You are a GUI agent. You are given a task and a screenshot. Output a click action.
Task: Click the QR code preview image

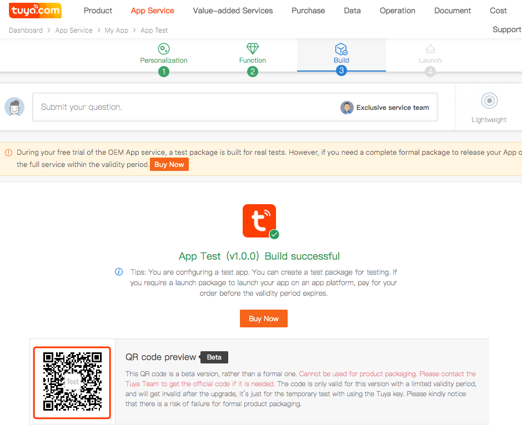point(72,382)
